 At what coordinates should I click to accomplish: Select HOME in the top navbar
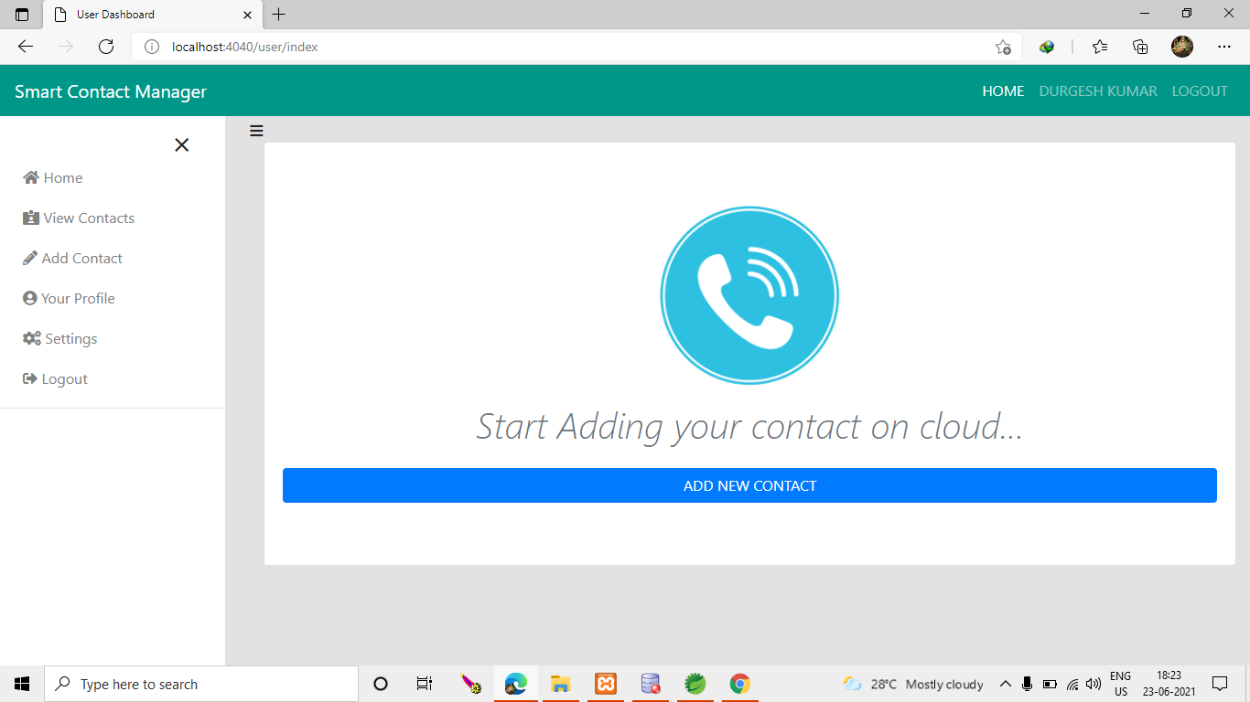point(1003,90)
